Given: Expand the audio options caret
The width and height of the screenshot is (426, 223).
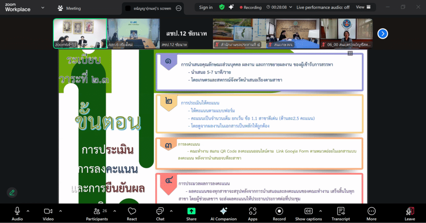Looking at the screenshot, I should tap(28, 211).
